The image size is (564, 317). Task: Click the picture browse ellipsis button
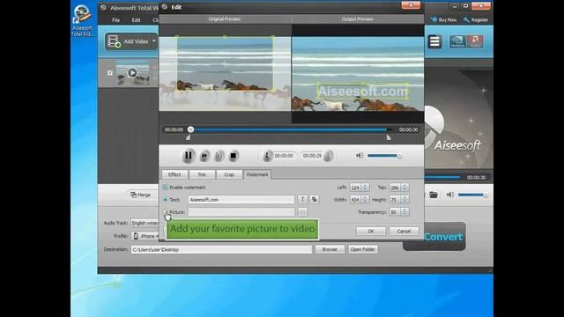coord(302,212)
